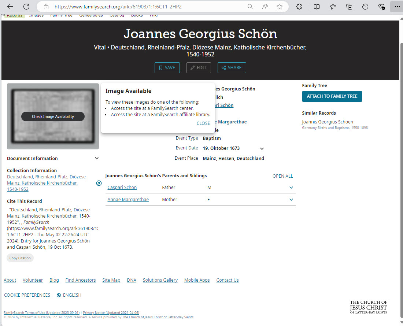The width and height of the screenshot is (403, 326).
Task: Click the compass icon beside collection link
Action: pyautogui.click(x=99, y=183)
